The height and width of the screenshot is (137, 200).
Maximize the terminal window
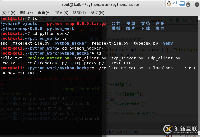tap(188, 5)
